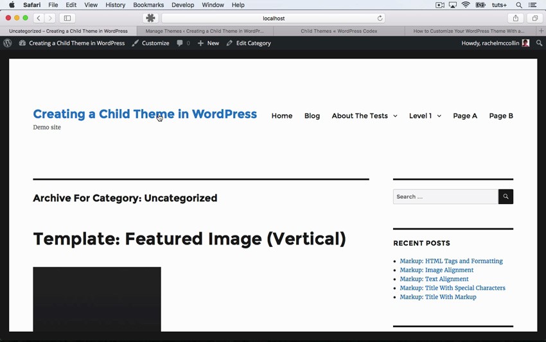546x342 pixels.
Task: Toggle the Safari sidebar button
Action: coord(67,18)
